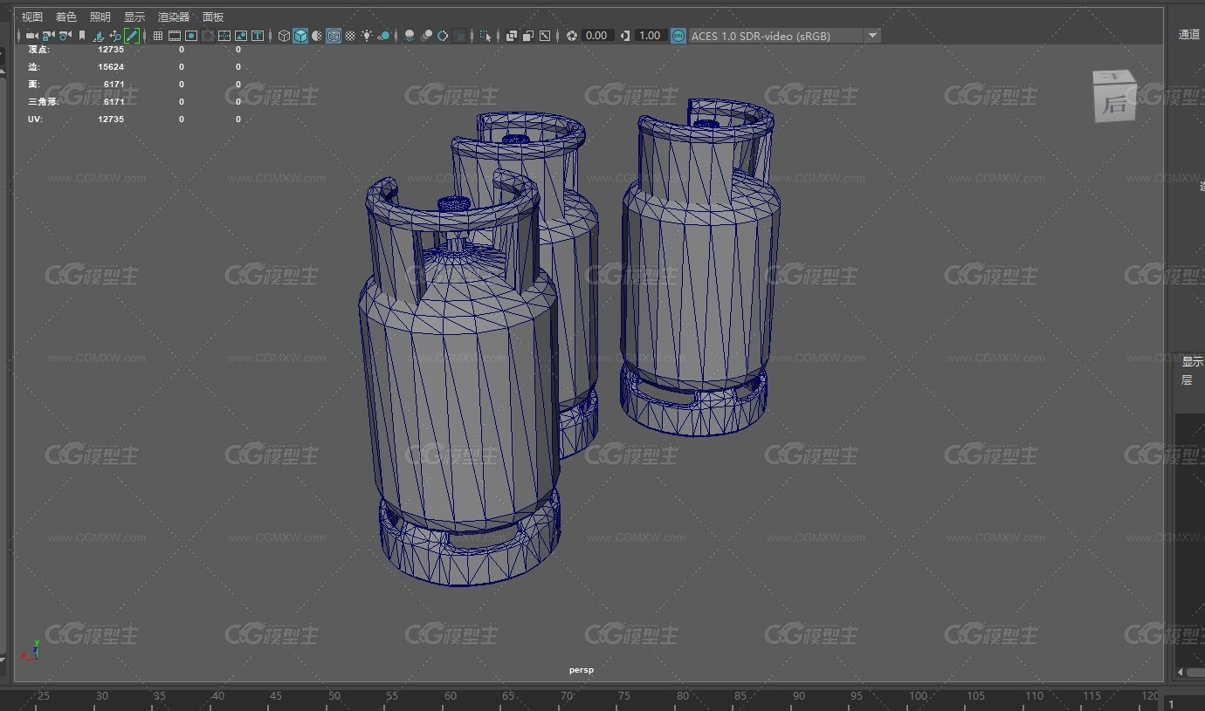Click the Exposure aperture icon
Screen dimensions: 1205x711
pyautogui.click(x=572, y=36)
